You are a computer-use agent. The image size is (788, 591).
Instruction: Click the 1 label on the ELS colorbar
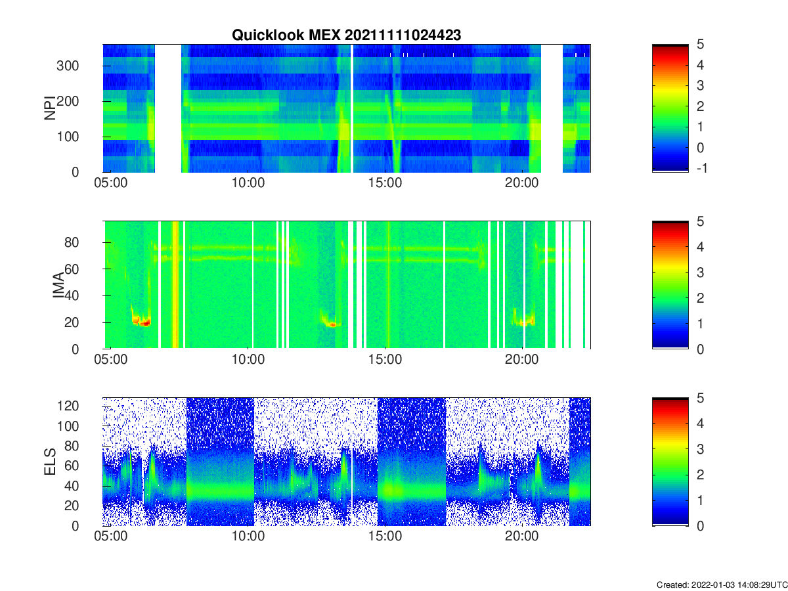pyautogui.click(x=701, y=500)
